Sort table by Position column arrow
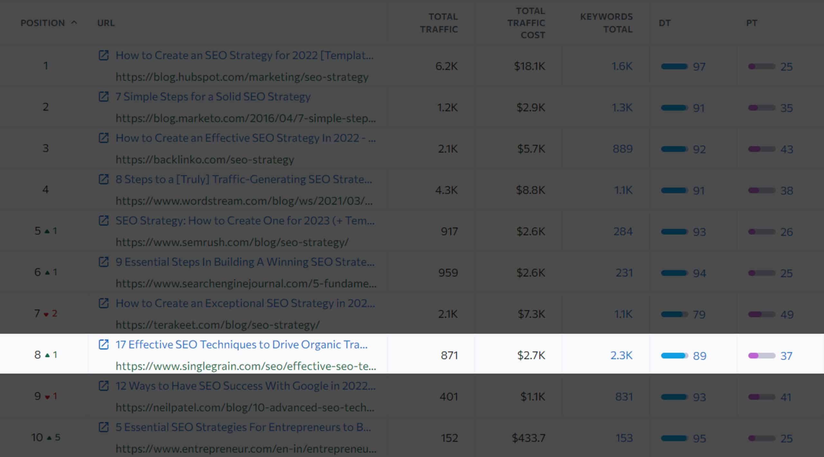 pyautogui.click(x=74, y=23)
